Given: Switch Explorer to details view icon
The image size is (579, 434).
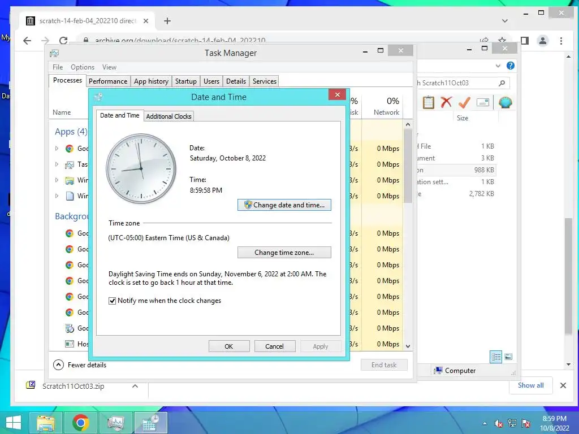Looking at the screenshot, I should tap(495, 357).
